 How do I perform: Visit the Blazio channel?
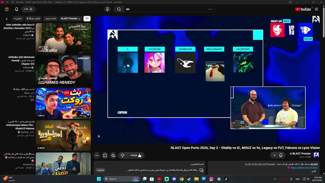[x=29, y=93]
